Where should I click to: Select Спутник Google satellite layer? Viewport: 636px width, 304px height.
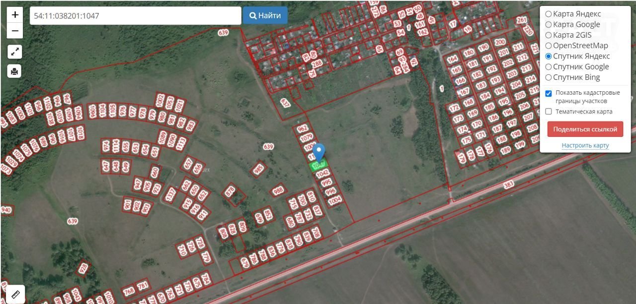[549, 66]
